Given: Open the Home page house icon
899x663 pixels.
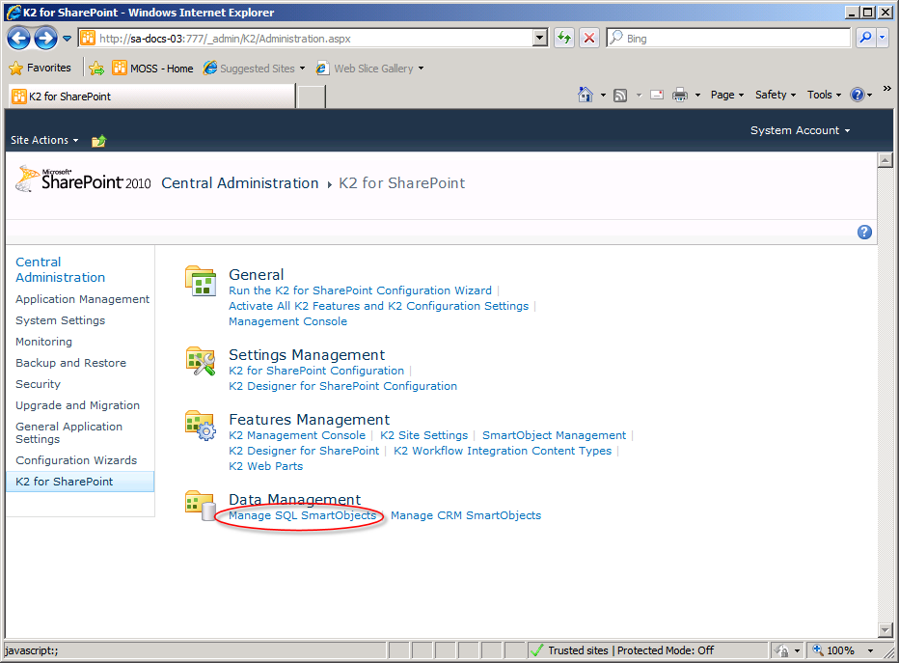Looking at the screenshot, I should point(585,95).
